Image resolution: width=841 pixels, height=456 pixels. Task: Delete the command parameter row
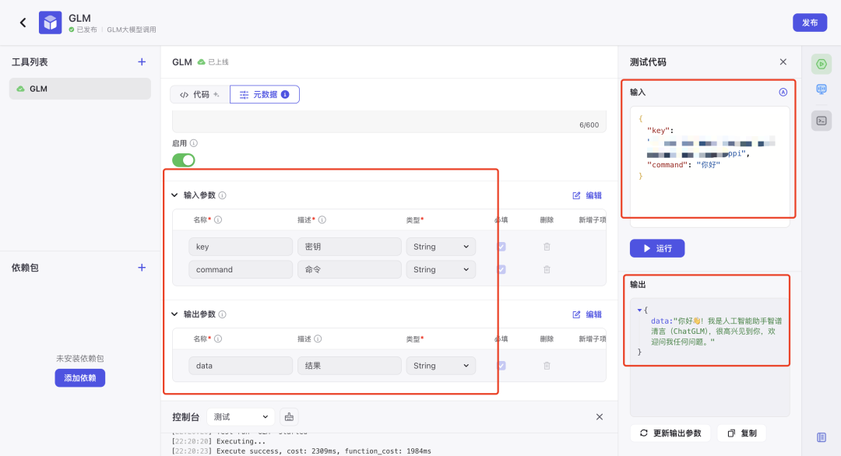(x=547, y=269)
